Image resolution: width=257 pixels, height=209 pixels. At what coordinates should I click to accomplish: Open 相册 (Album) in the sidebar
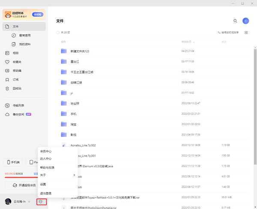point(15,53)
